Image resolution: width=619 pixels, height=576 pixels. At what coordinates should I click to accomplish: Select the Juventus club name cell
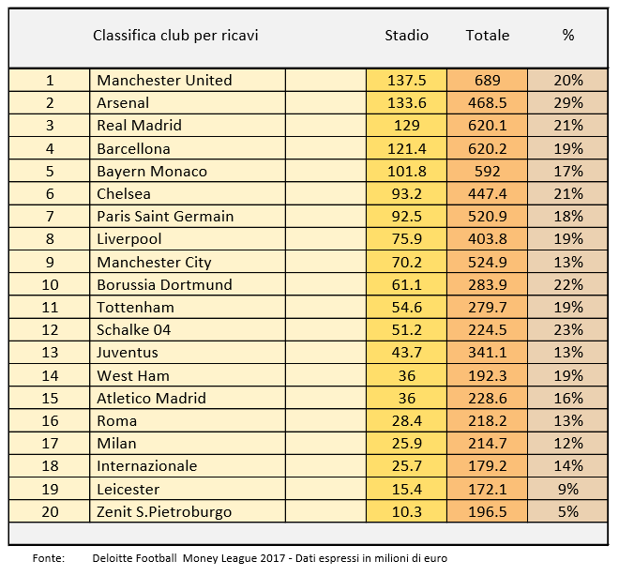tap(128, 353)
